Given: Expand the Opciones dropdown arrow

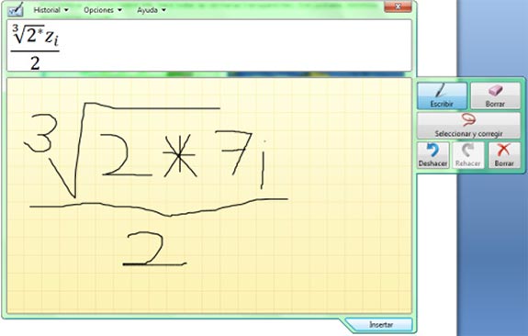Looking at the screenshot, I should click(x=120, y=10).
